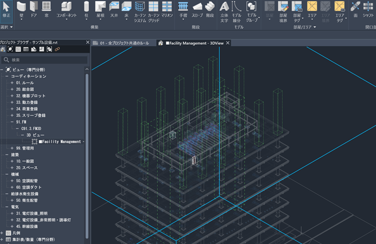Expand the 凡例 (Legends) node
Screen dimensions: 376x244
2,233
